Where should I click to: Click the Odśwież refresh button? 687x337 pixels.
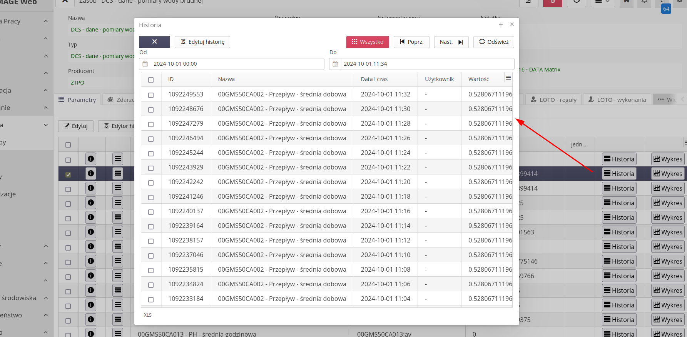coord(493,42)
